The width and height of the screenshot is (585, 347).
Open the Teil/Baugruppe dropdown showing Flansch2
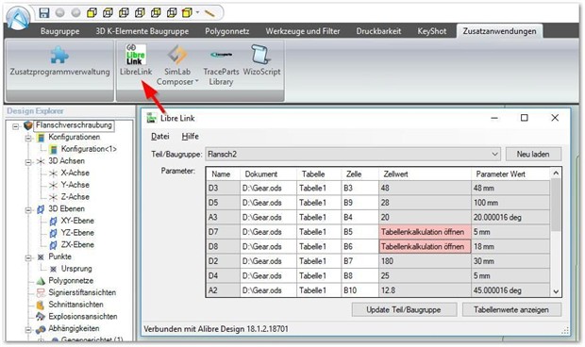click(x=353, y=154)
